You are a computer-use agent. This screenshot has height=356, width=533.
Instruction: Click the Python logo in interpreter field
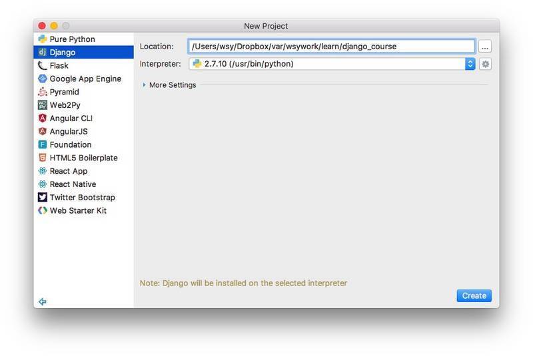pos(197,63)
